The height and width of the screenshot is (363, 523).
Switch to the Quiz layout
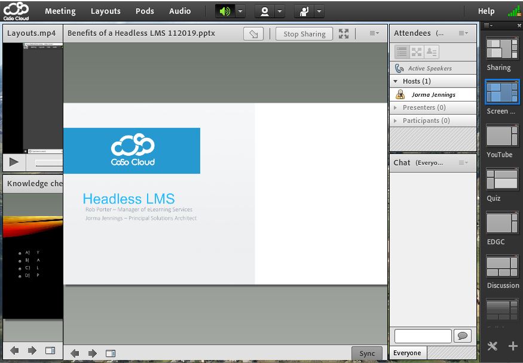click(502, 179)
